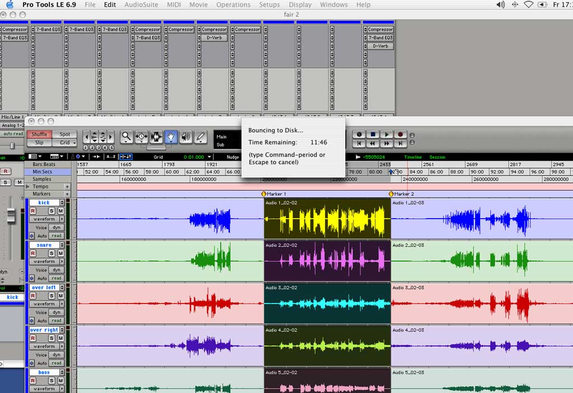Click the horizontal zoom in right arrow

(x=111, y=138)
